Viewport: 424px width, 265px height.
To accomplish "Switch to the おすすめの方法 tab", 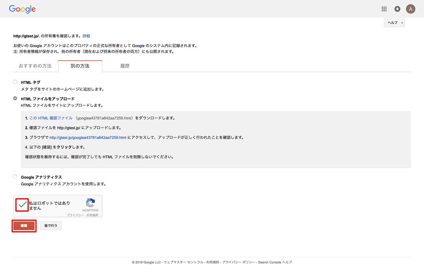I will (35, 66).
